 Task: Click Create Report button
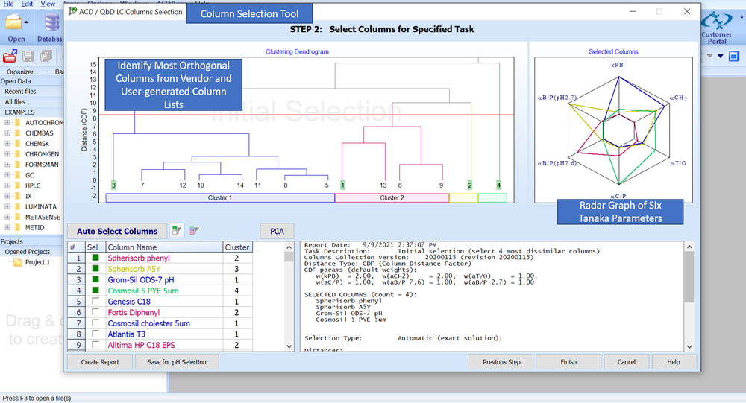click(x=100, y=361)
